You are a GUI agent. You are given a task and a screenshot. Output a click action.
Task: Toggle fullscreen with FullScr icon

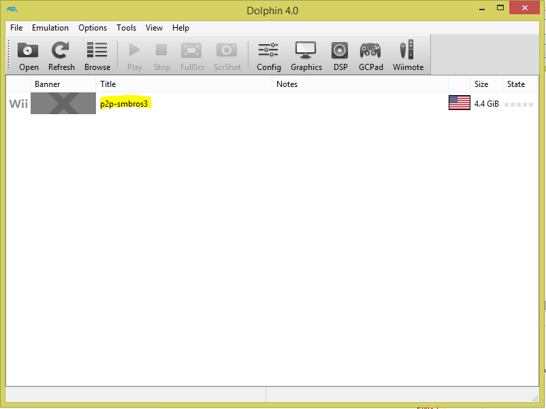coord(192,56)
